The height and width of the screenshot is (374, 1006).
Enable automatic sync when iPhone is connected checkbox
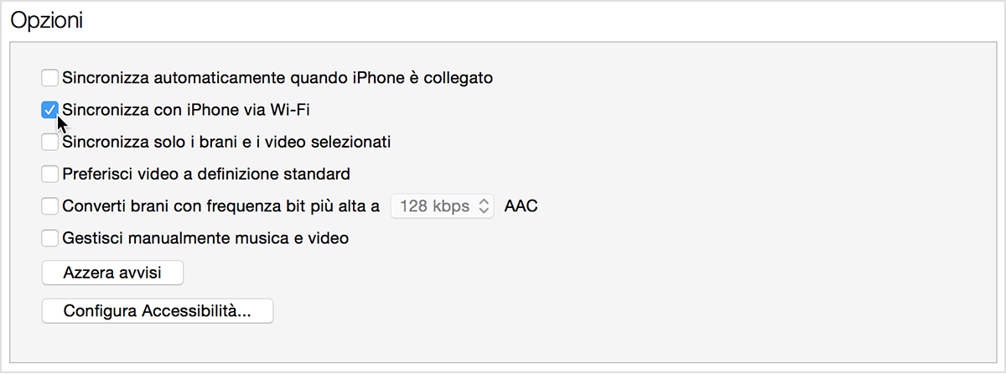pyautogui.click(x=50, y=78)
